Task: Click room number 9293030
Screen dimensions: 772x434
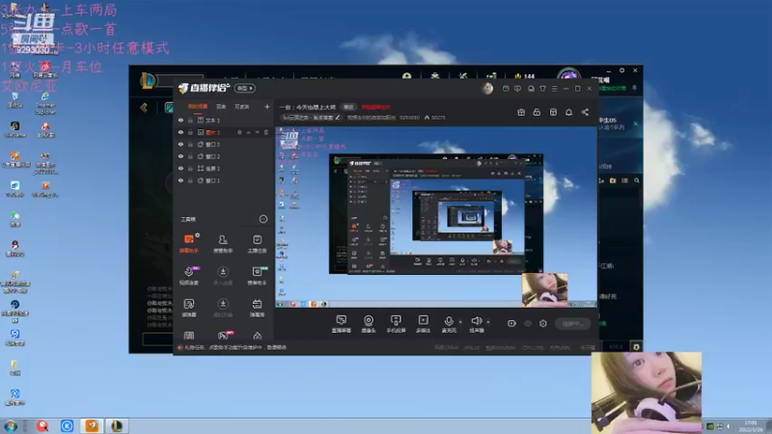Action: 409,118
